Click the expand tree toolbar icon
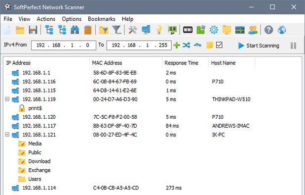 pos(62,30)
